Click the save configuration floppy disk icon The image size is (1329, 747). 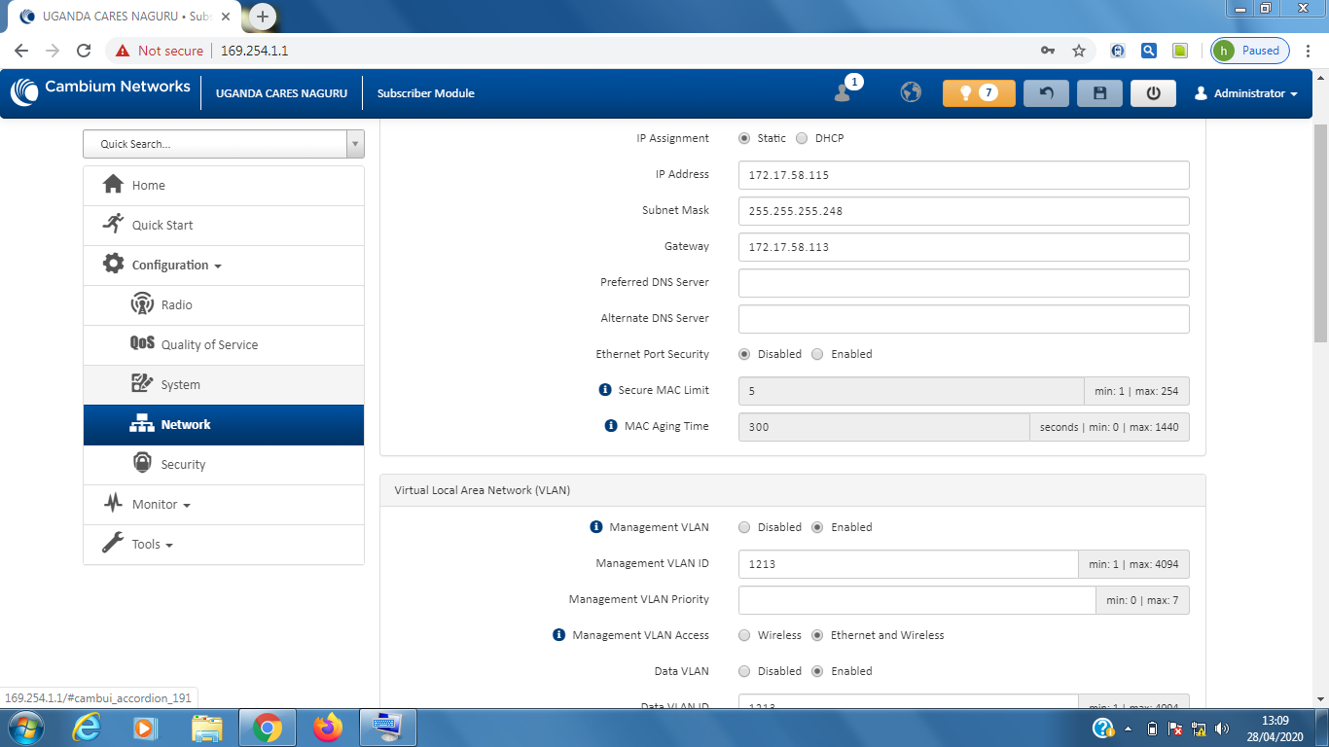coord(1099,93)
